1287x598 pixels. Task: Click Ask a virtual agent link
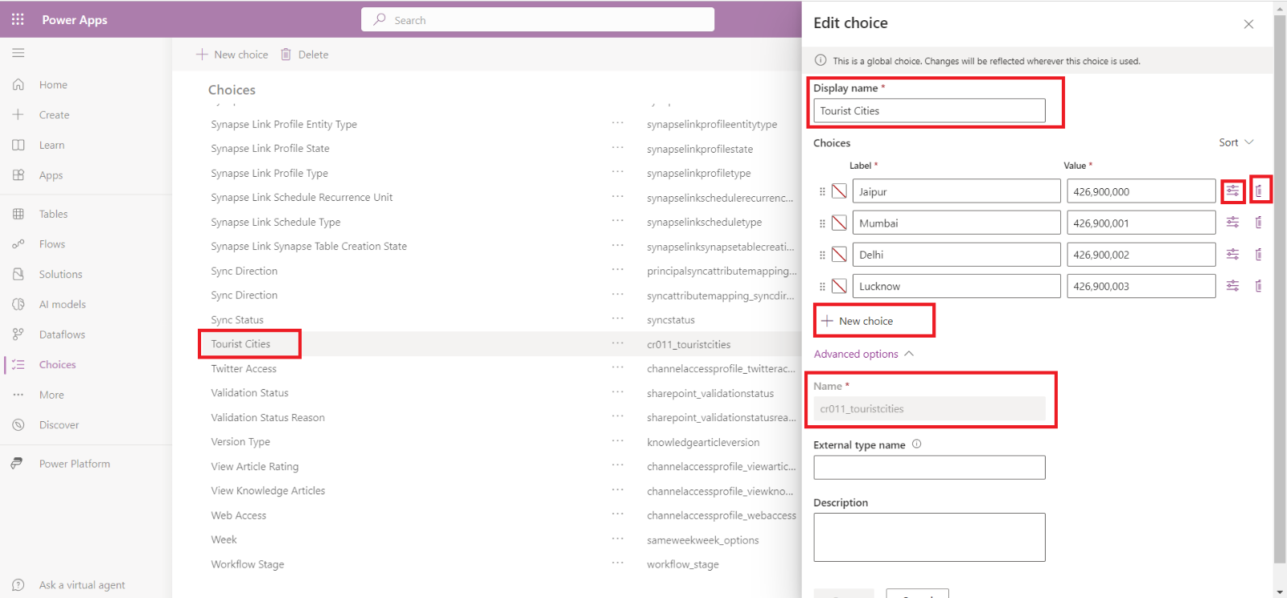click(x=81, y=585)
